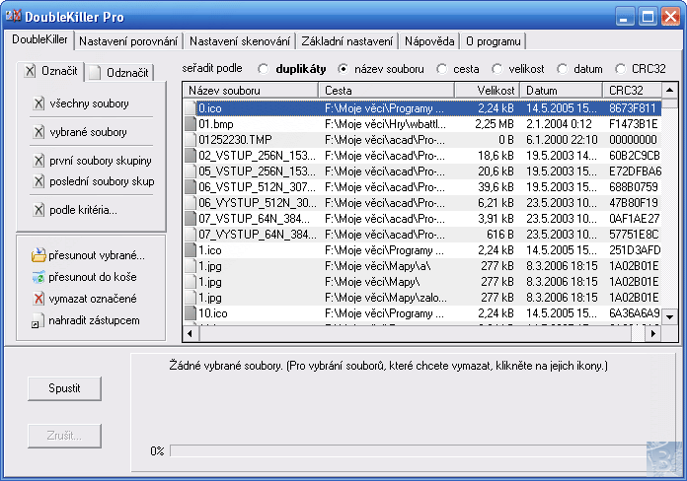Open the Nastavení porovnání tab

pos(128,41)
